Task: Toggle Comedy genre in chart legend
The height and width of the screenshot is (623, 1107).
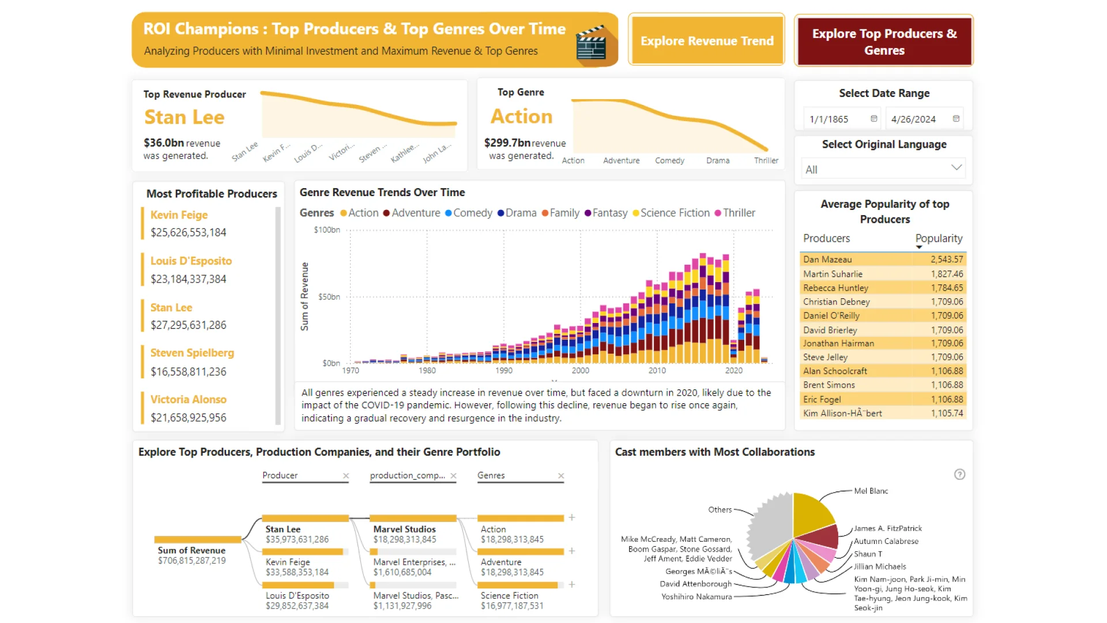Action: 468,213
